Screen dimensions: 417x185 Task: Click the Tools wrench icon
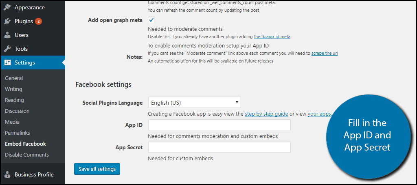click(7, 49)
